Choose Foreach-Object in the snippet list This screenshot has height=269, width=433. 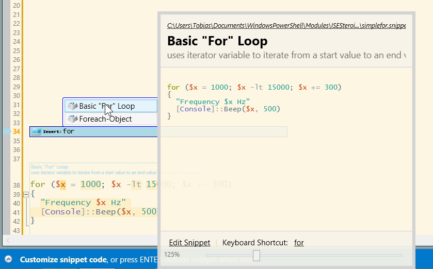point(105,119)
